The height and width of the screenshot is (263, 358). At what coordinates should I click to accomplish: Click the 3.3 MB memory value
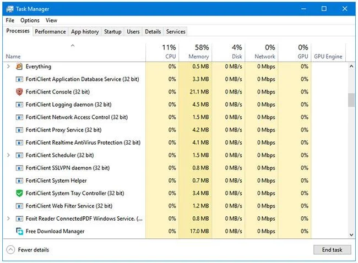pyautogui.click(x=200, y=79)
